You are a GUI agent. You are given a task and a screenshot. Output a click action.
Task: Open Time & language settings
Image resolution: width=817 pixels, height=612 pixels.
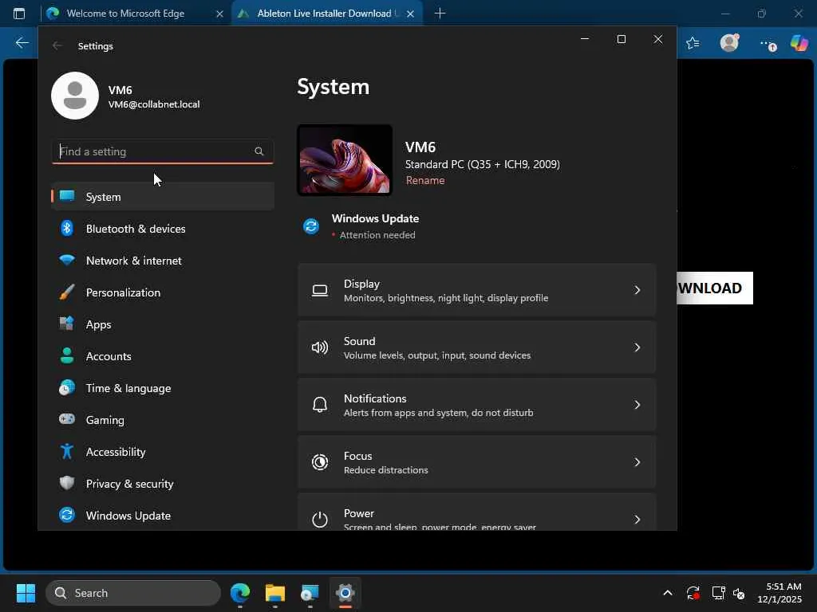(x=128, y=388)
